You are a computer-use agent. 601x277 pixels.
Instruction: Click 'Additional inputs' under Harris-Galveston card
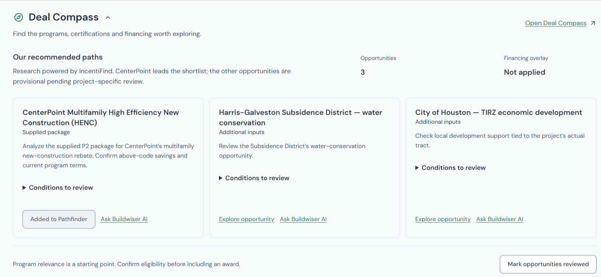click(x=242, y=132)
